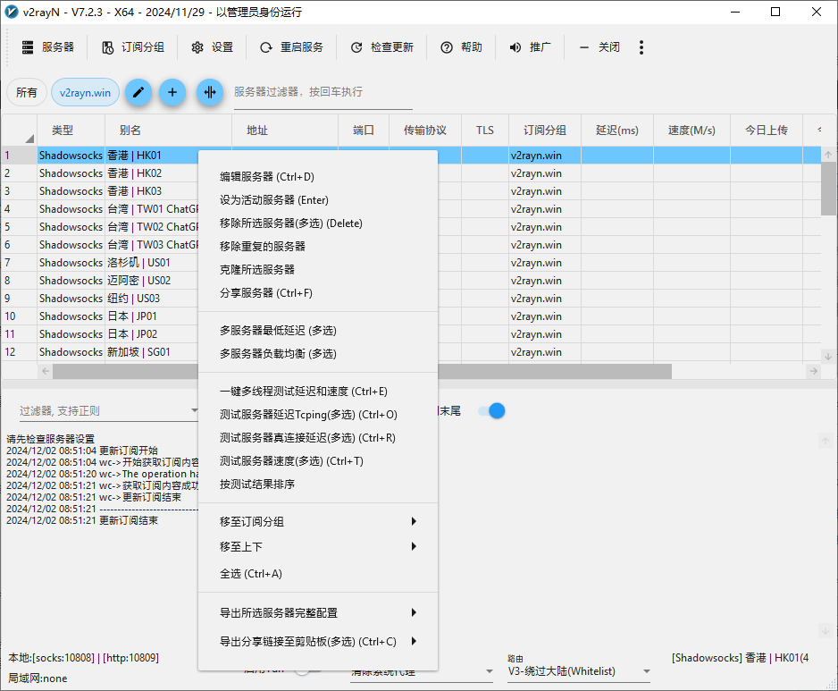Sort by the 端口 column header
The image size is (838, 691).
pos(364,130)
